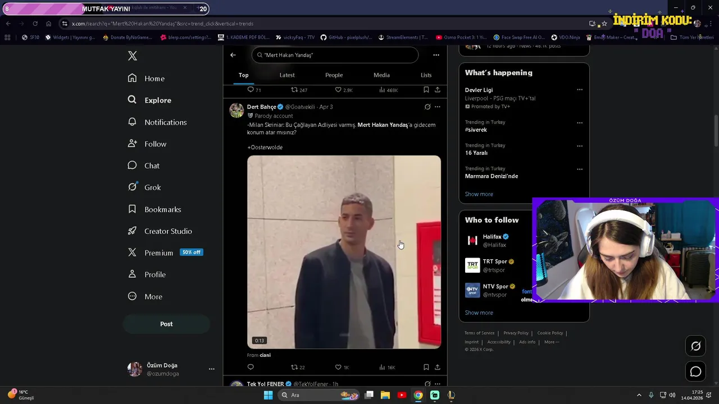Image resolution: width=719 pixels, height=404 pixels.
Task: Switch to the Media tab
Action: click(381, 75)
